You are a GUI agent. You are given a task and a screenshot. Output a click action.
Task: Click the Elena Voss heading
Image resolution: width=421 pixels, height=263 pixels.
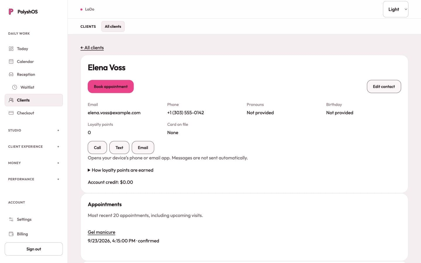click(x=106, y=68)
